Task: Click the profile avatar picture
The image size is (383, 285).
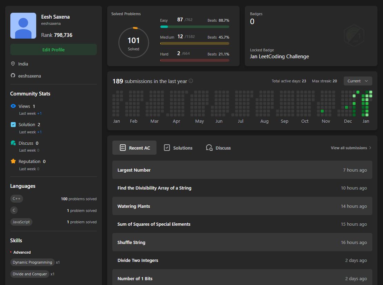Action: click(23, 26)
